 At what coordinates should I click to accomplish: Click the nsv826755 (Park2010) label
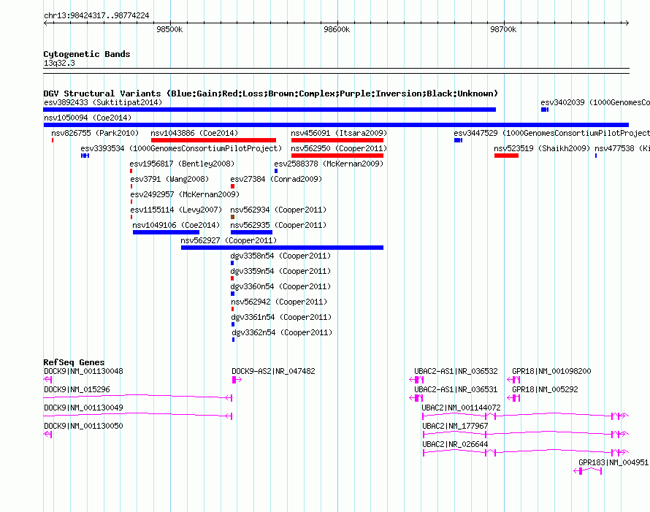pyautogui.click(x=95, y=133)
